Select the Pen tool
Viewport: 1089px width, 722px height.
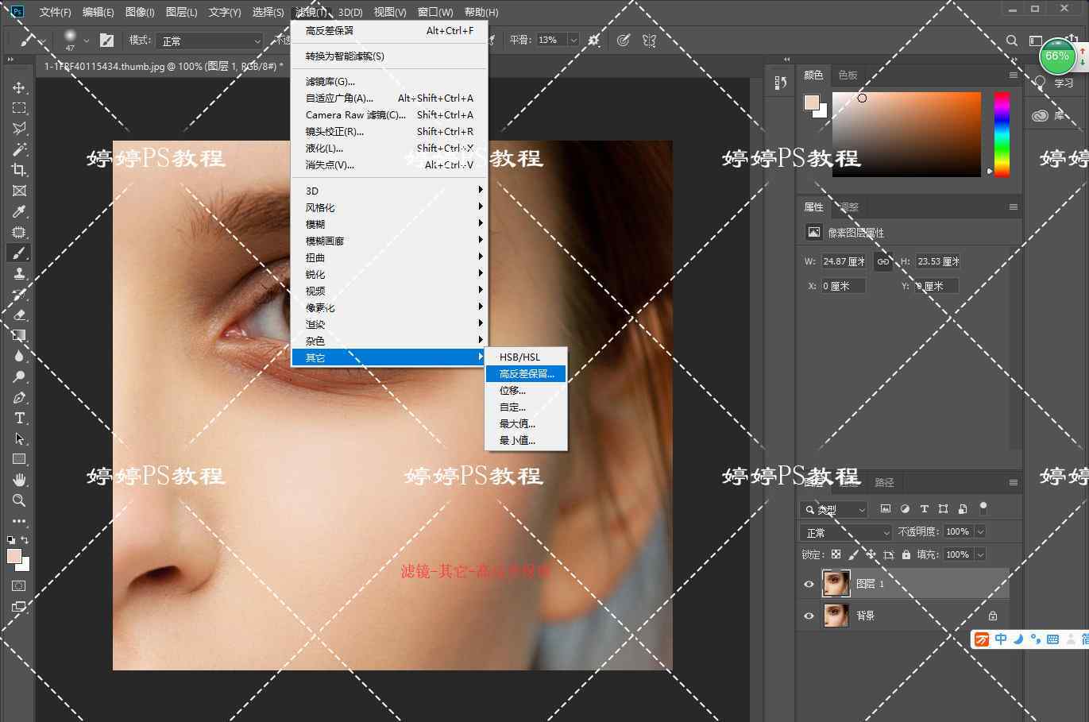(19, 397)
